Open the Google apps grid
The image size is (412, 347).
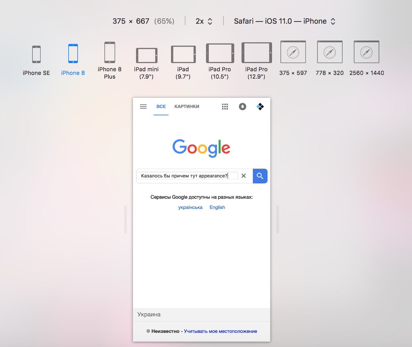(x=225, y=107)
